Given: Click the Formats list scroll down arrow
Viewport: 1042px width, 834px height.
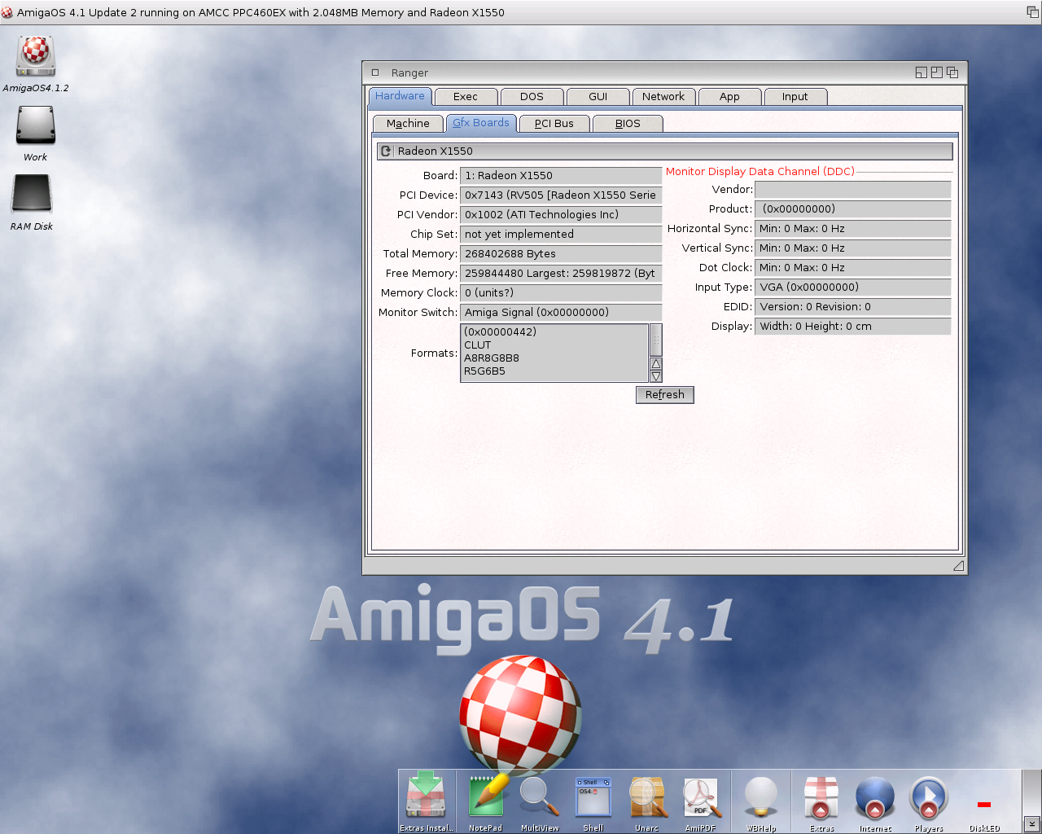Looking at the screenshot, I should click(656, 376).
